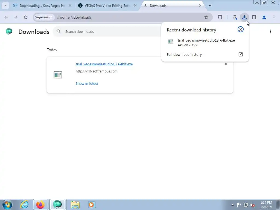Image resolution: width=280 pixels, height=210 pixels.
Task: Close the Recent download history popup
Action: (x=241, y=29)
